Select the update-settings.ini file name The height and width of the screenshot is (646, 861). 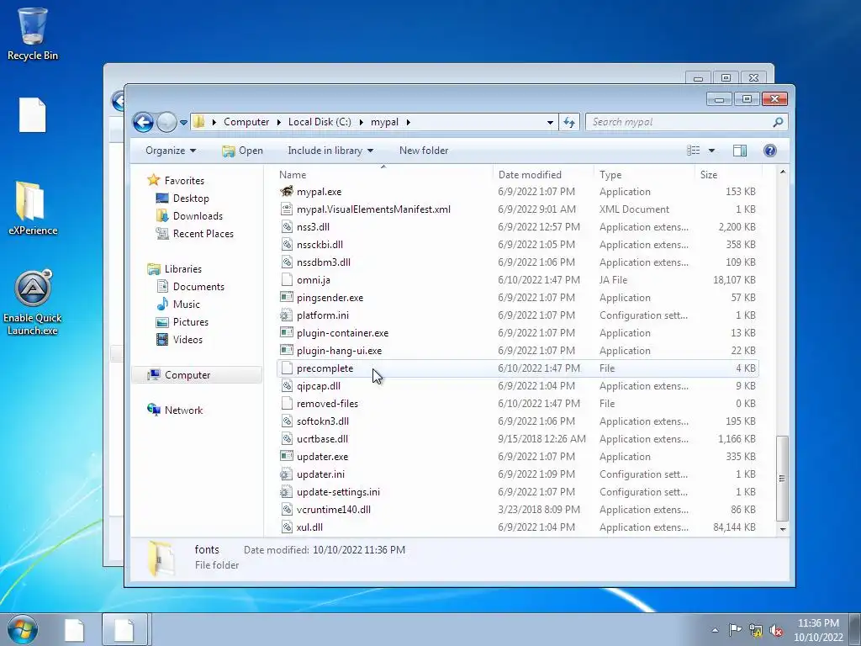pos(338,491)
